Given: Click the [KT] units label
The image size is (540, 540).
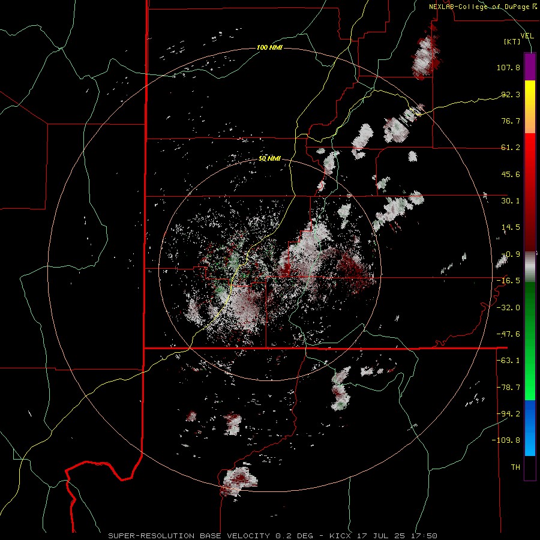Looking at the screenshot, I should point(512,41).
